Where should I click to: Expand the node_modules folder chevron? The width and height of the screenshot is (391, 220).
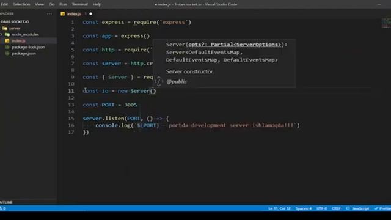pos(1,34)
